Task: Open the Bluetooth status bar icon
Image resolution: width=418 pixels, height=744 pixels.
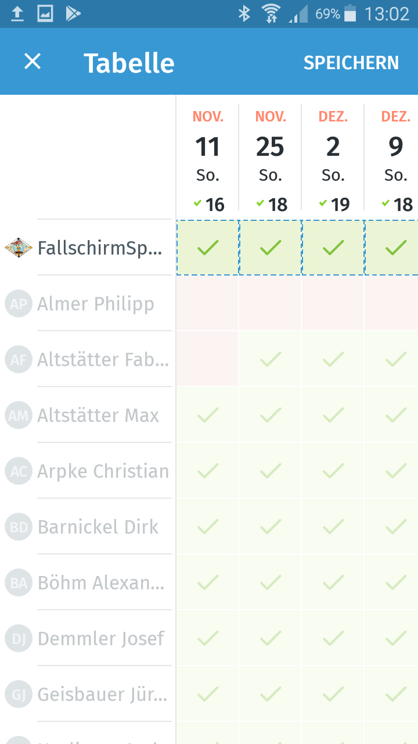Action: [x=244, y=13]
